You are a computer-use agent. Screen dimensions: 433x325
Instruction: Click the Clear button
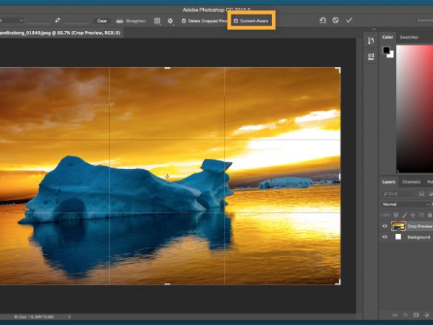[102, 21]
